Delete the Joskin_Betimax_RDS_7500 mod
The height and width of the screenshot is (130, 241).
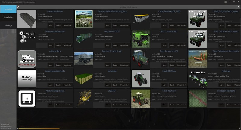pos(172,25)
